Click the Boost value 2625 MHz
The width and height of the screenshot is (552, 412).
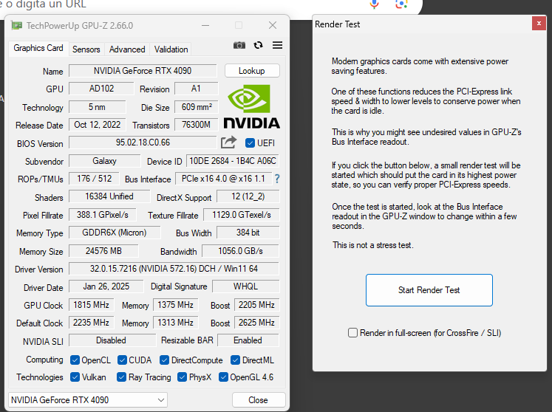tap(256, 322)
